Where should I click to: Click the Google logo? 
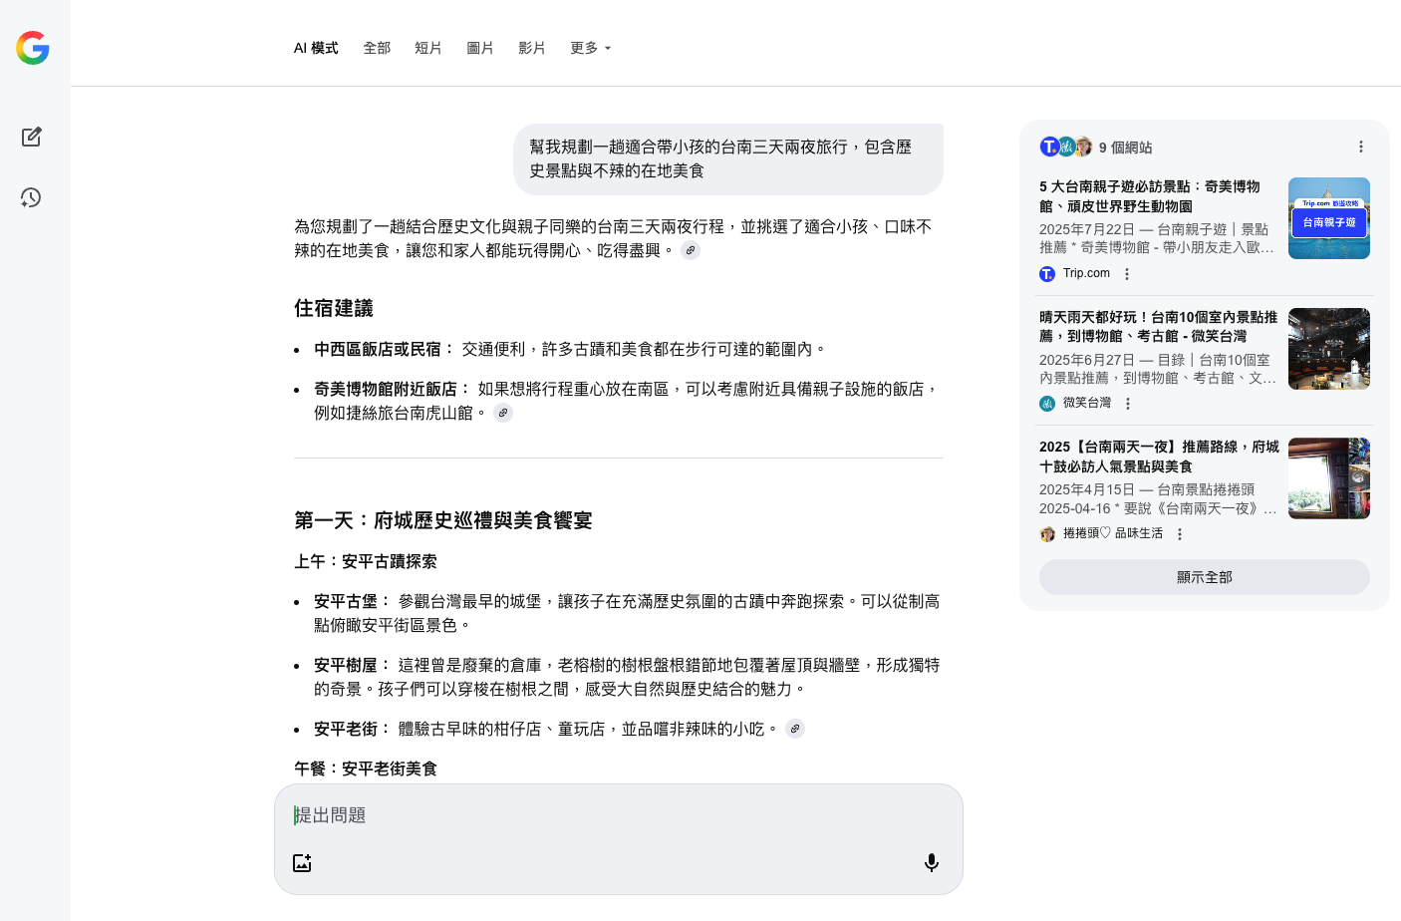coord(33,48)
